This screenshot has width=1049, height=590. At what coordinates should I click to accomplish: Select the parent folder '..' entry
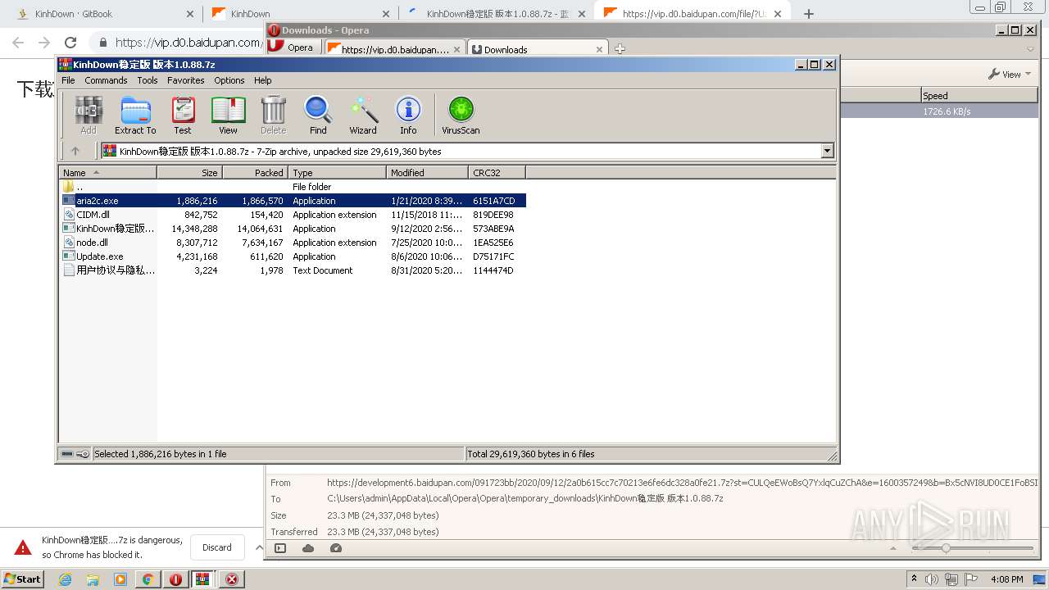[x=293, y=187]
